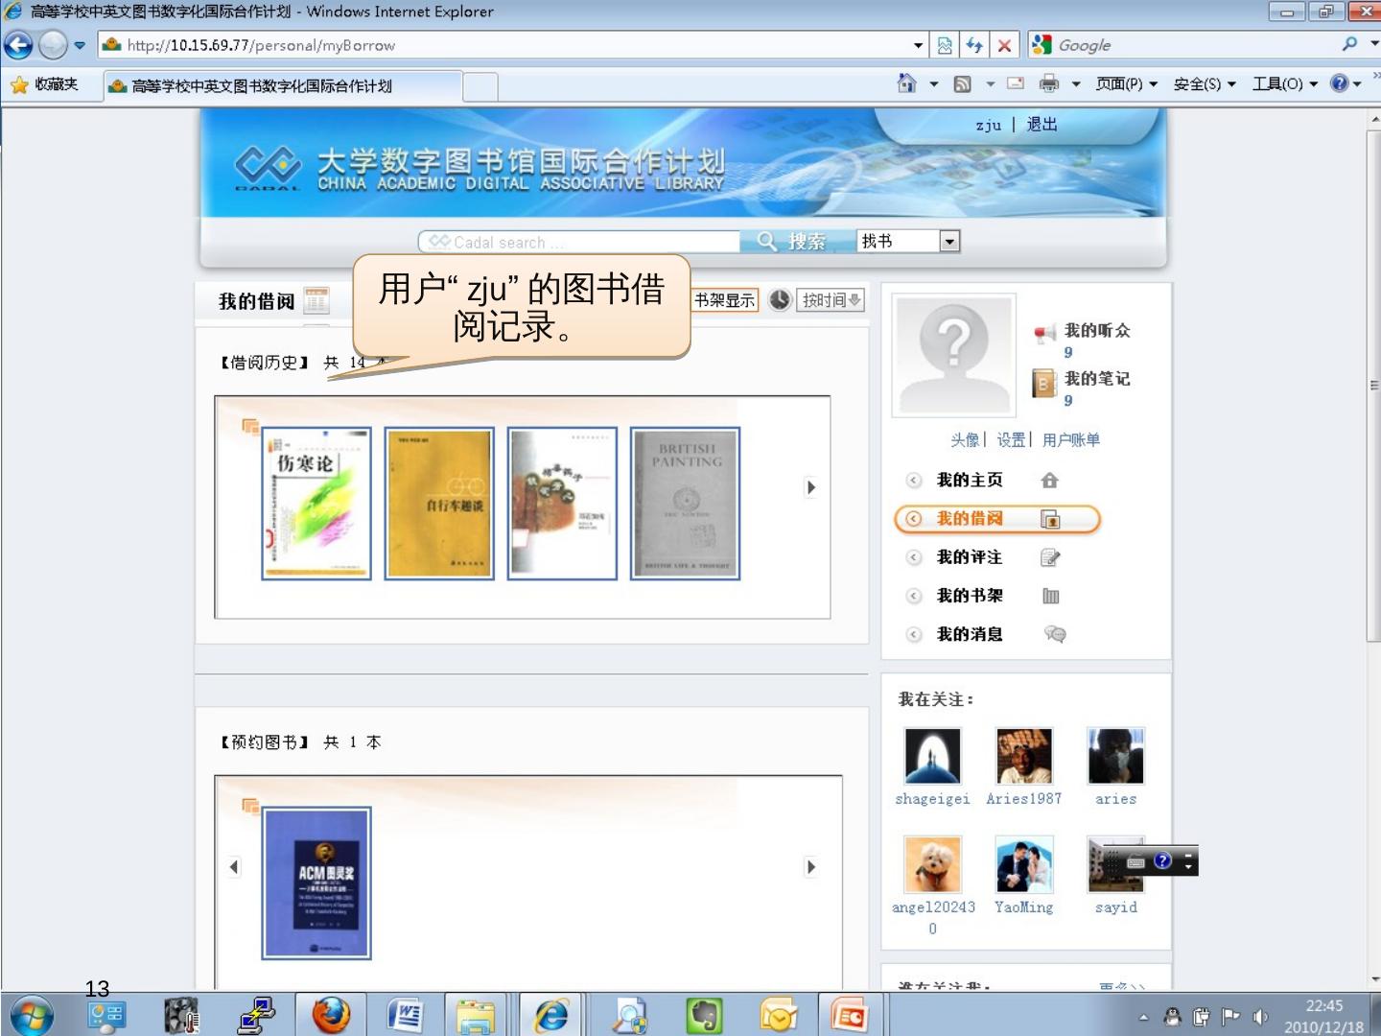Click the read mail icon in command bar

(1016, 84)
